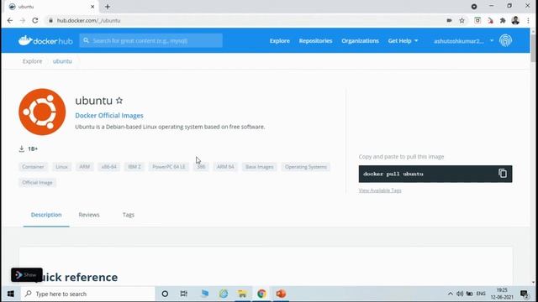The image size is (538, 302).
Task: Click the View Available Tags link
Action: coord(380,190)
